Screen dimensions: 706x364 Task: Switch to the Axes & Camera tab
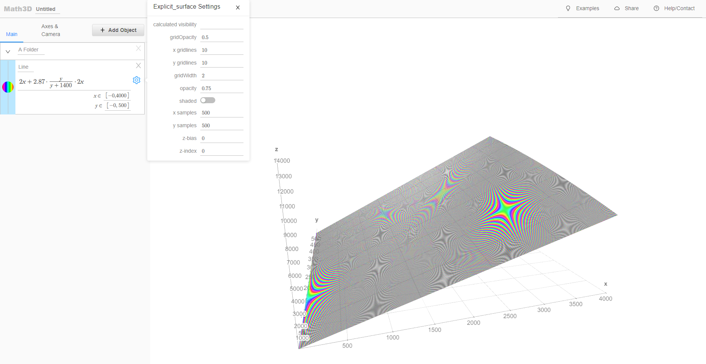(50, 30)
